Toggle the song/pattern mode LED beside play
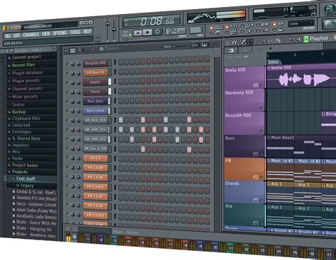This screenshot has height=260, width=336. tap(130, 35)
